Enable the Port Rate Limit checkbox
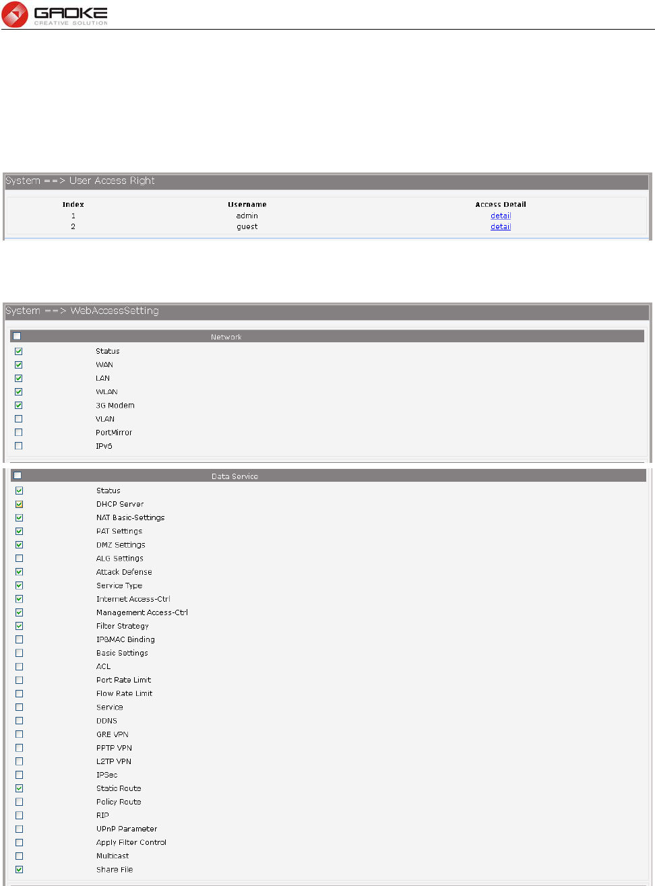655x886 pixels. point(20,680)
